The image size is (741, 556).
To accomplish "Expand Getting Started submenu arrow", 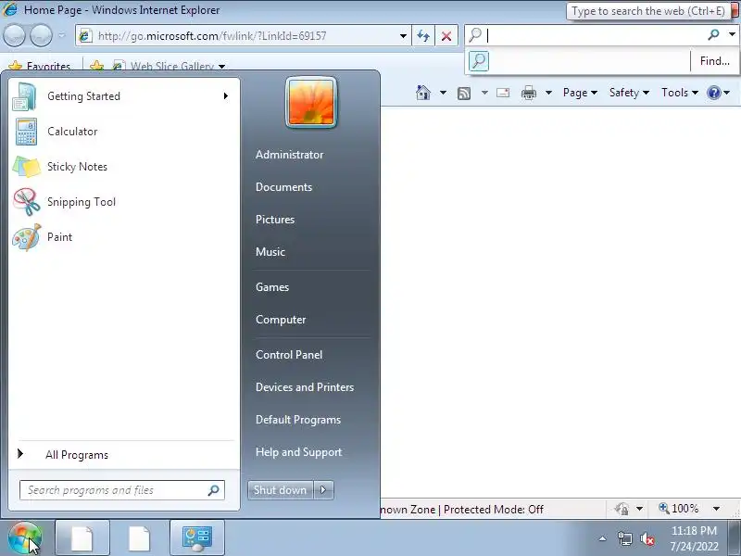I will (226, 96).
